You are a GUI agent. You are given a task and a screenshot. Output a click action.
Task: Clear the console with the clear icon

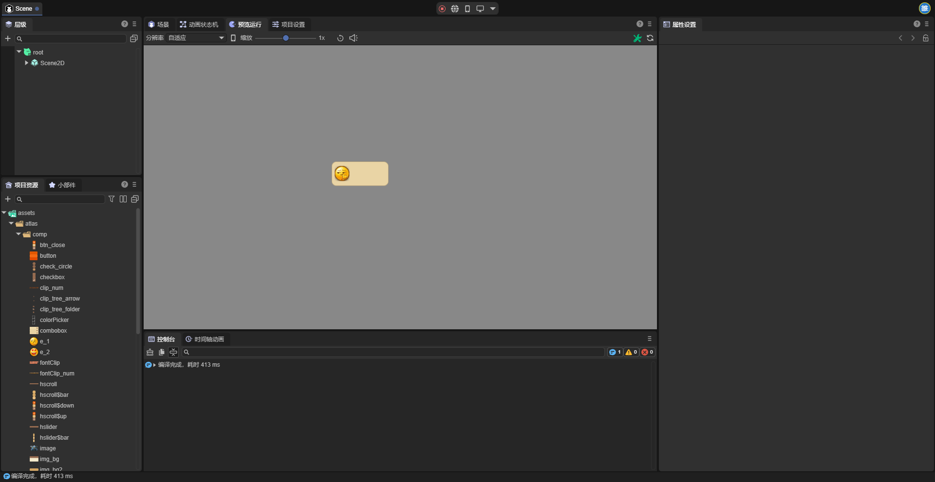pos(150,352)
